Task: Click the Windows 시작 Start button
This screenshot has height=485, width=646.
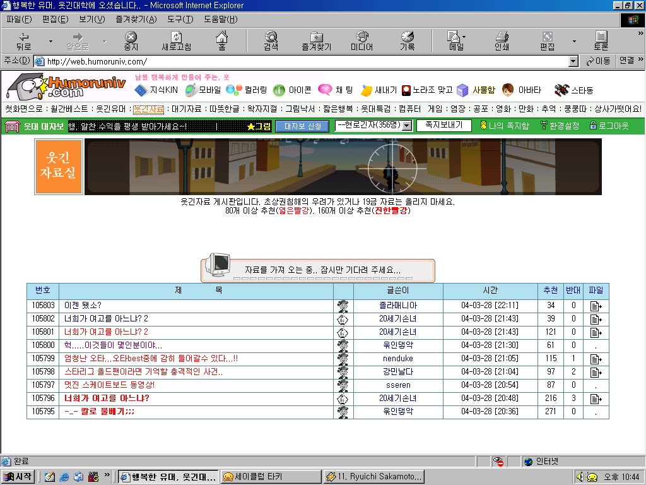Action: 18,477
